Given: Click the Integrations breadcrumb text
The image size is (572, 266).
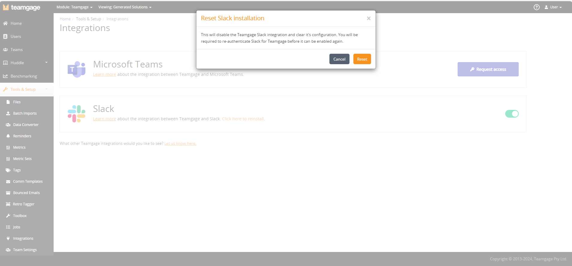Looking at the screenshot, I should 117,19.
